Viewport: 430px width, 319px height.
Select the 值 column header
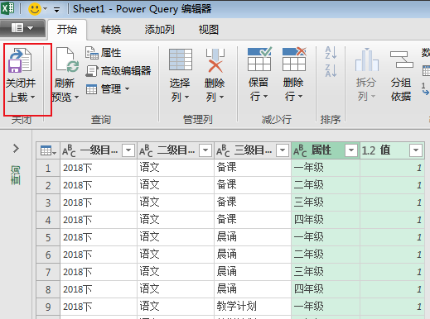pyautogui.click(x=392, y=150)
